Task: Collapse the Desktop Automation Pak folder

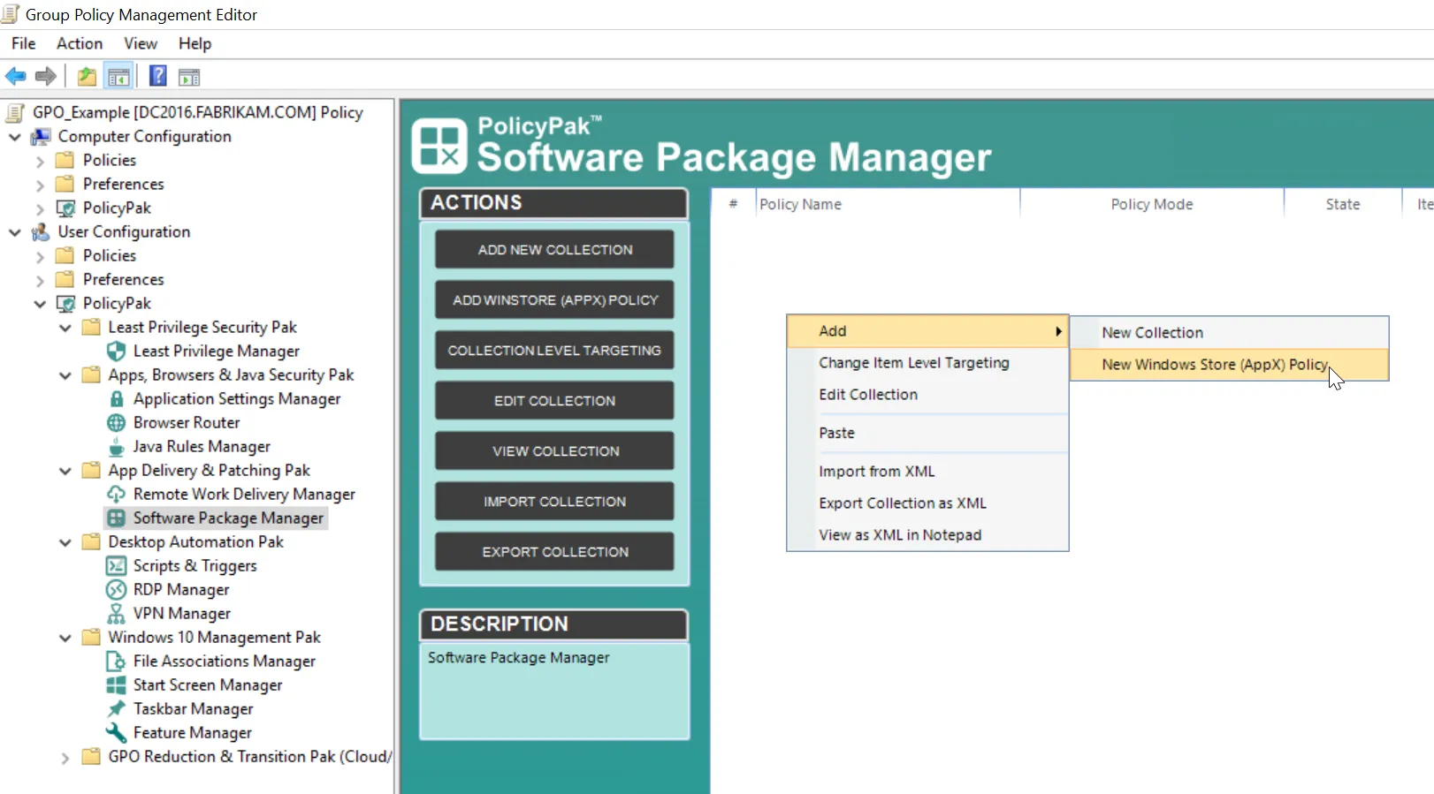Action: pyautogui.click(x=65, y=542)
